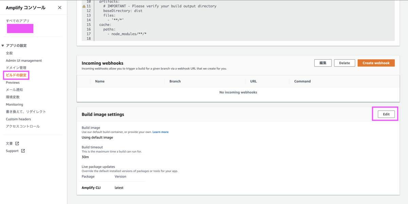Collapse the アプリの設定 section
Viewport: 408px width, 204px height.
click(x=3, y=45)
